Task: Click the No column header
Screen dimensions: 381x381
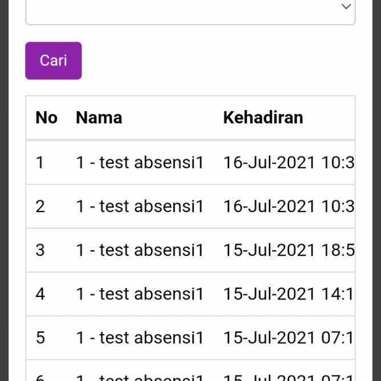Action: coord(46,117)
